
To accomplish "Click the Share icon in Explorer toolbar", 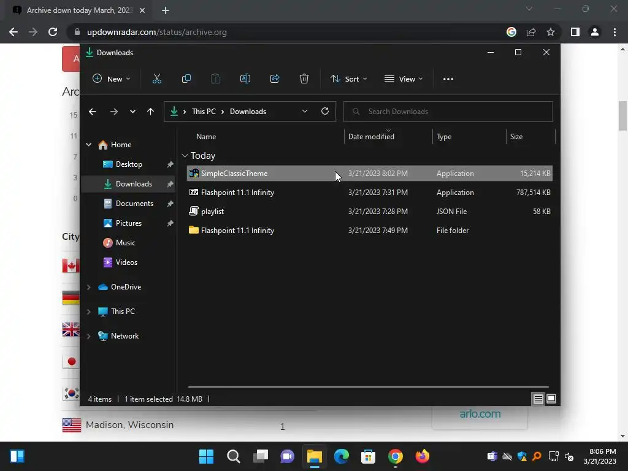I will tap(275, 79).
